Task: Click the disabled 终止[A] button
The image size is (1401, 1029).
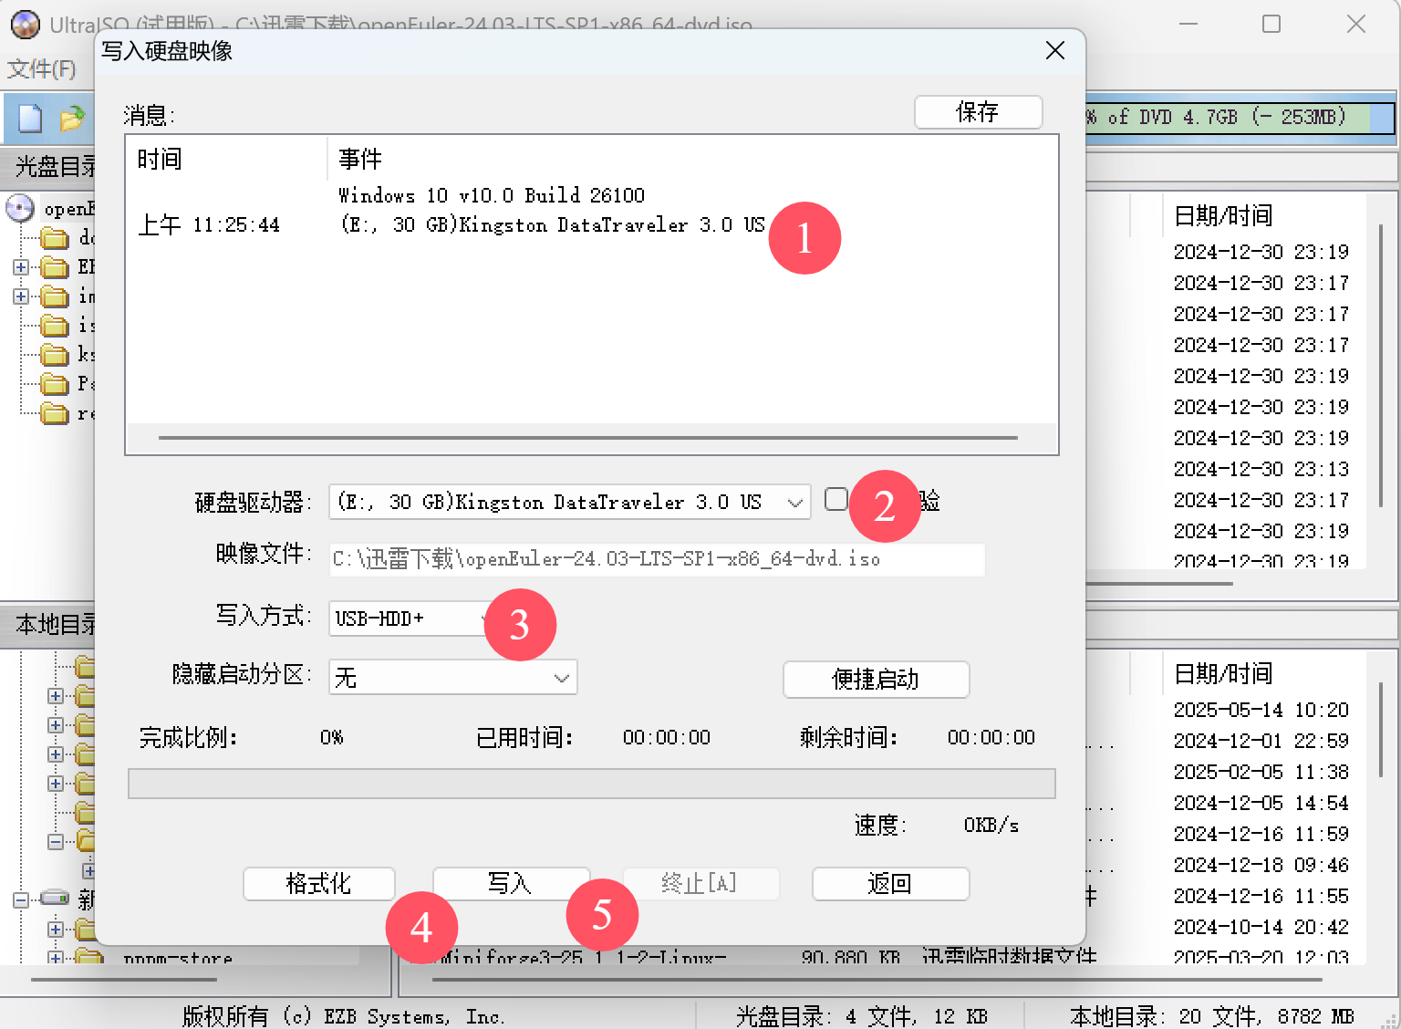Action: click(x=700, y=883)
